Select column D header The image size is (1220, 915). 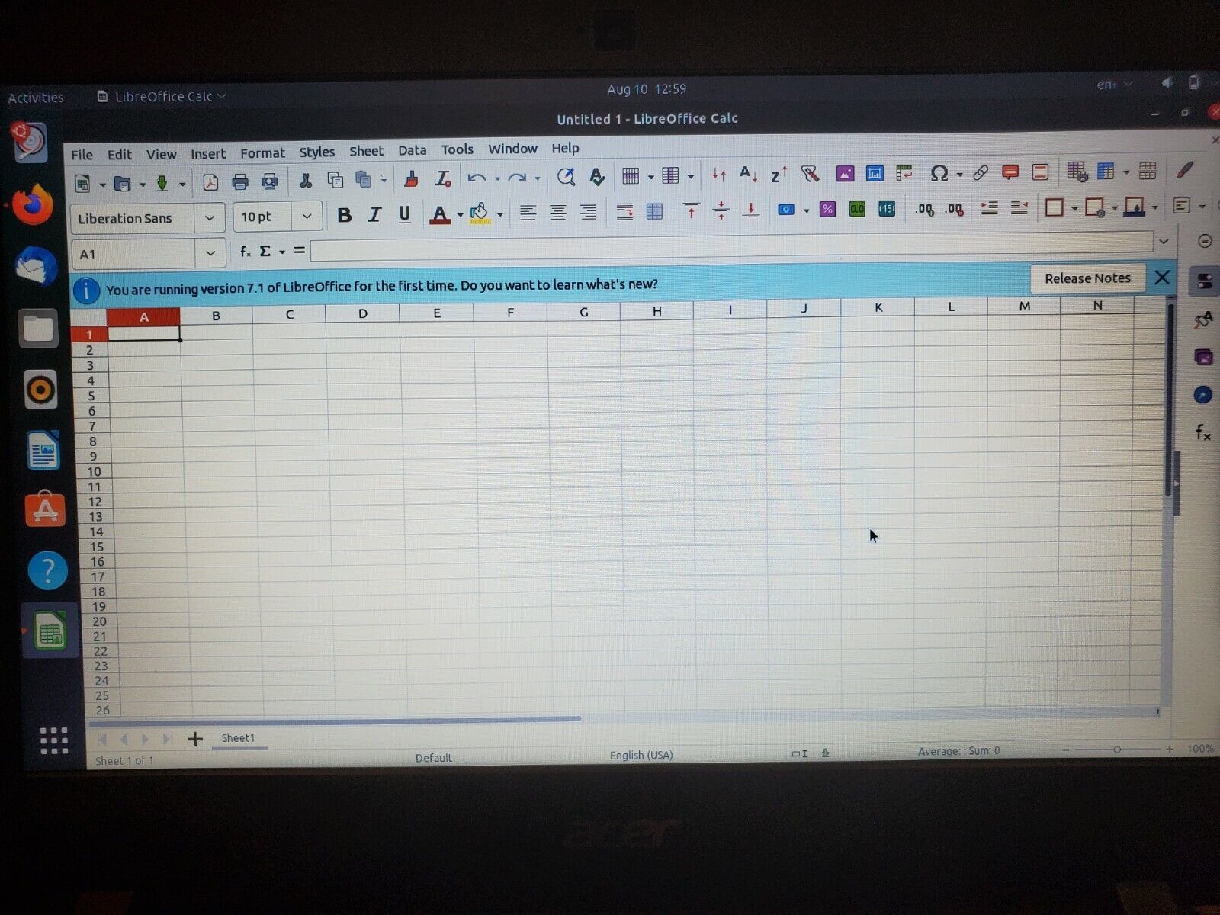click(363, 313)
